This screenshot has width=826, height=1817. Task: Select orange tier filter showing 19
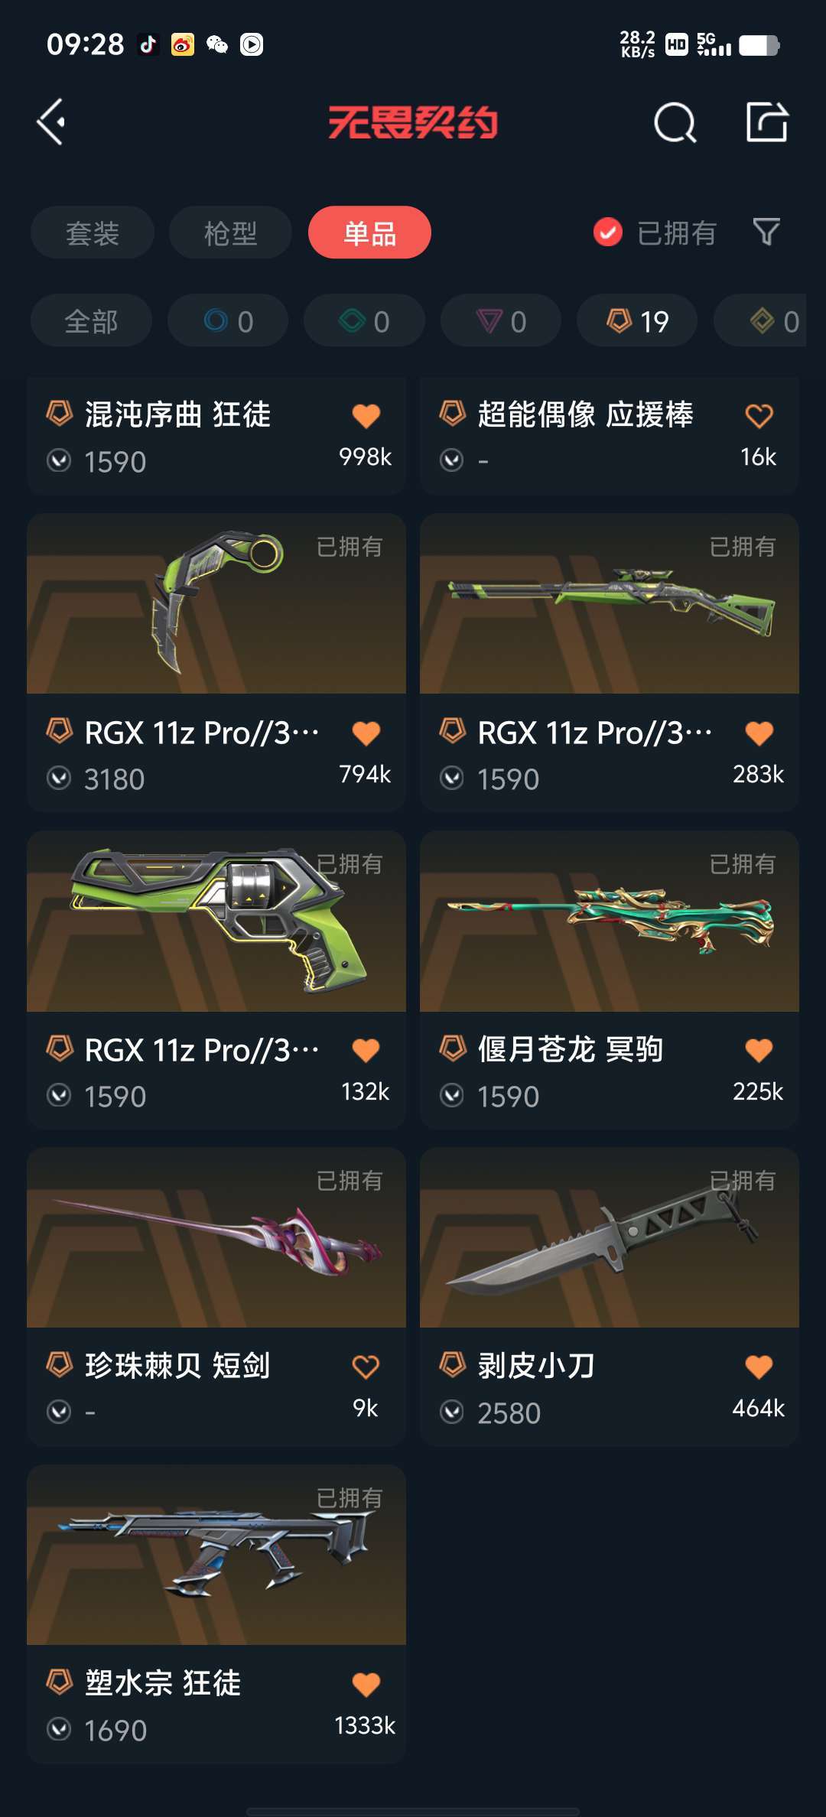[x=637, y=321]
